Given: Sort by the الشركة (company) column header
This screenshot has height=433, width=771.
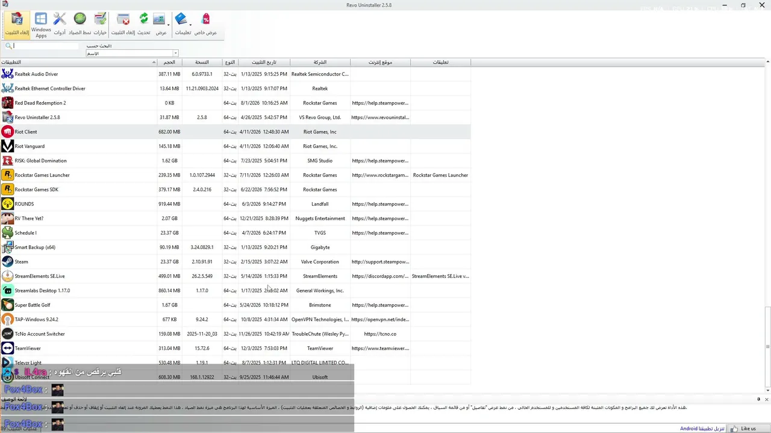Looking at the screenshot, I should pos(320,62).
